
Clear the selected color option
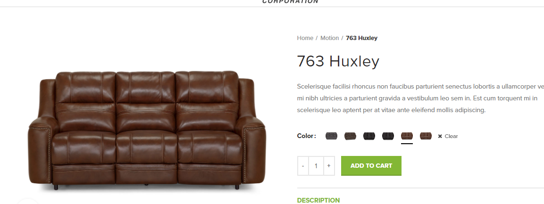pyautogui.click(x=448, y=136)
